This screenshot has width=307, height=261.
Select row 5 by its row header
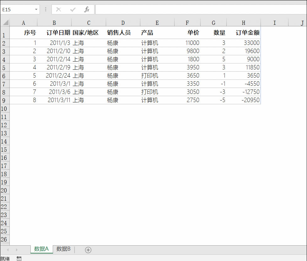[x=5, y=67]
